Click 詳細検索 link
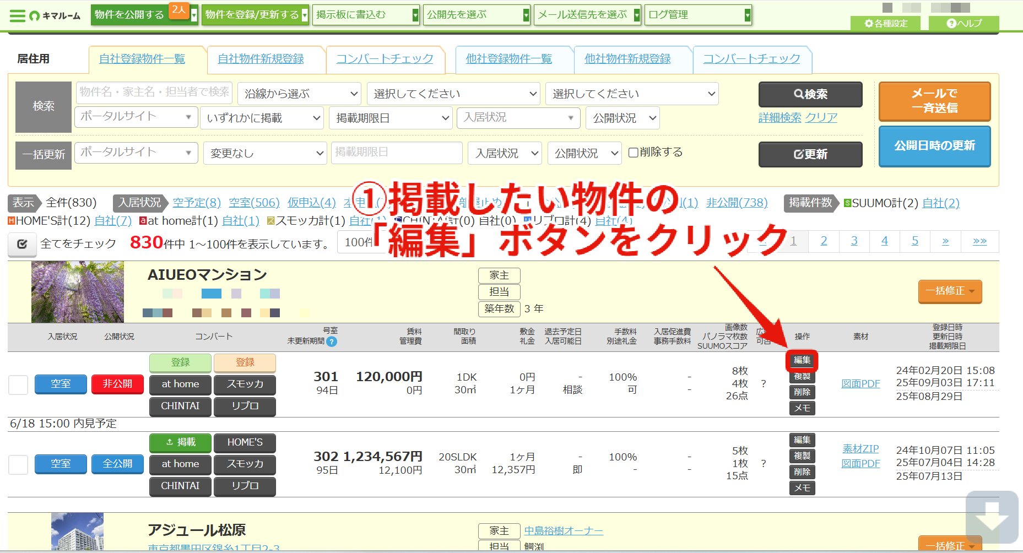The height and width of the screenshot is (553, 1023). (780, 117)
